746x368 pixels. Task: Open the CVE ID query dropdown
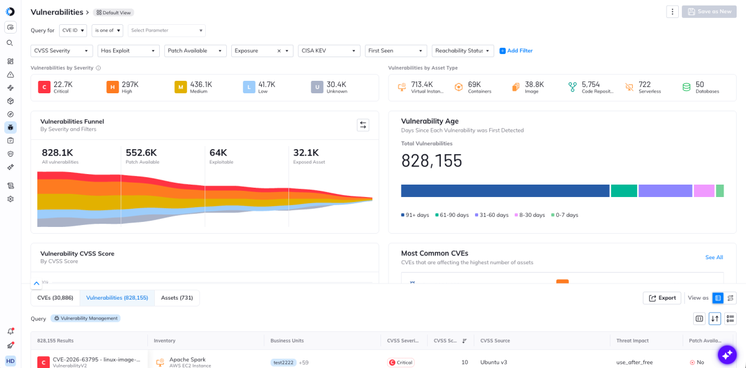tap(73, 30)
